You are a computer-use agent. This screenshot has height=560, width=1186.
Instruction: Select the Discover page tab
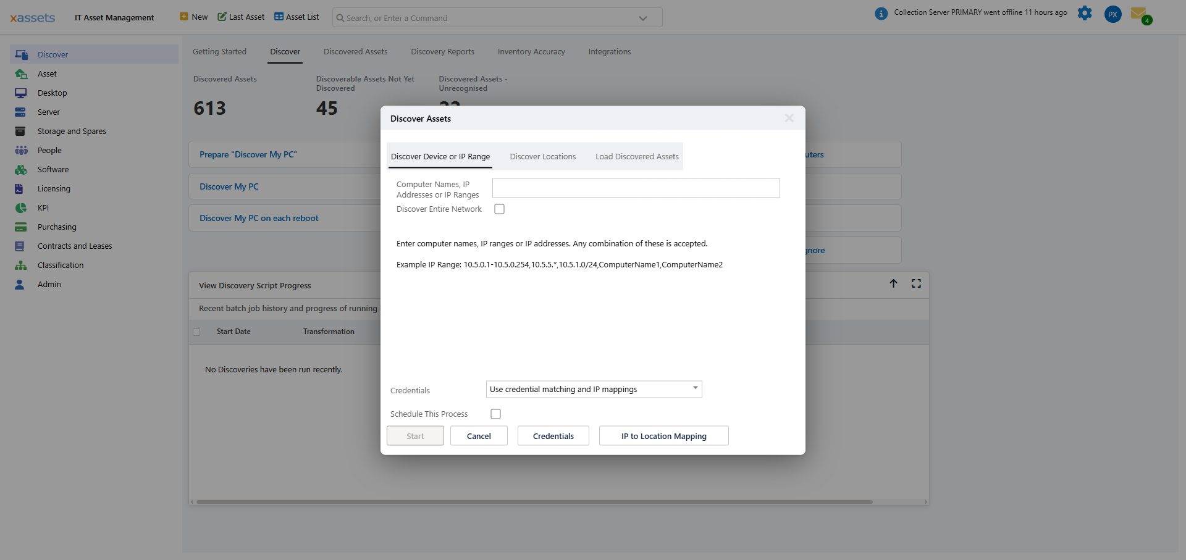pos(285,52)
